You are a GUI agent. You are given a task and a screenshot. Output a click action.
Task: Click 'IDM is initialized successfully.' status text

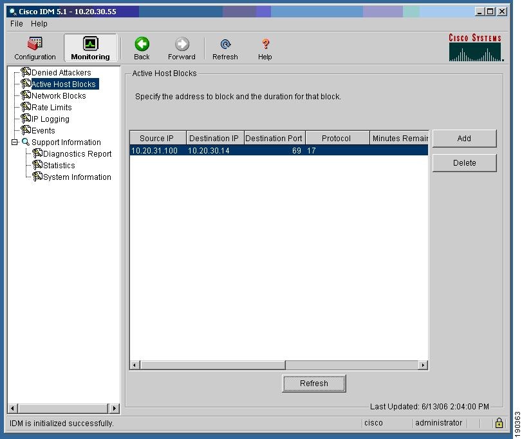pos(62,423)
